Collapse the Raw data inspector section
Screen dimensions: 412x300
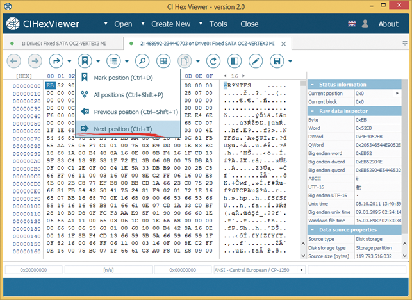(x=312, y=112)
